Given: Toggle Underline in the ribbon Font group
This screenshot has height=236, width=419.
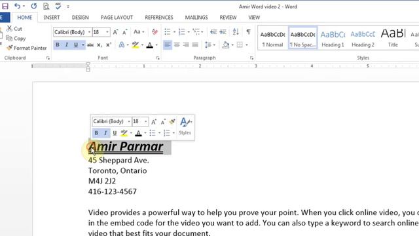Looking at the screenshot, I should (x=76, y=45).
